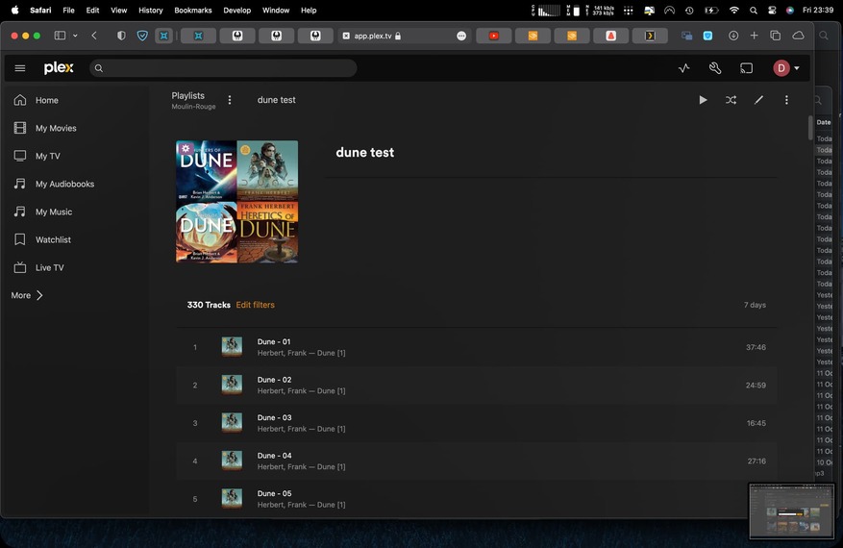Click the dune test playlist poster

(x=237, y=202)
